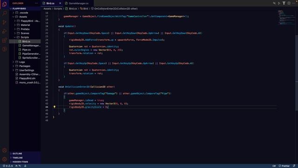The width and height of the screenshot is (298, 168).
Task: Open the Accounts menu in activity bar
Action: click(x=4, y=150)
